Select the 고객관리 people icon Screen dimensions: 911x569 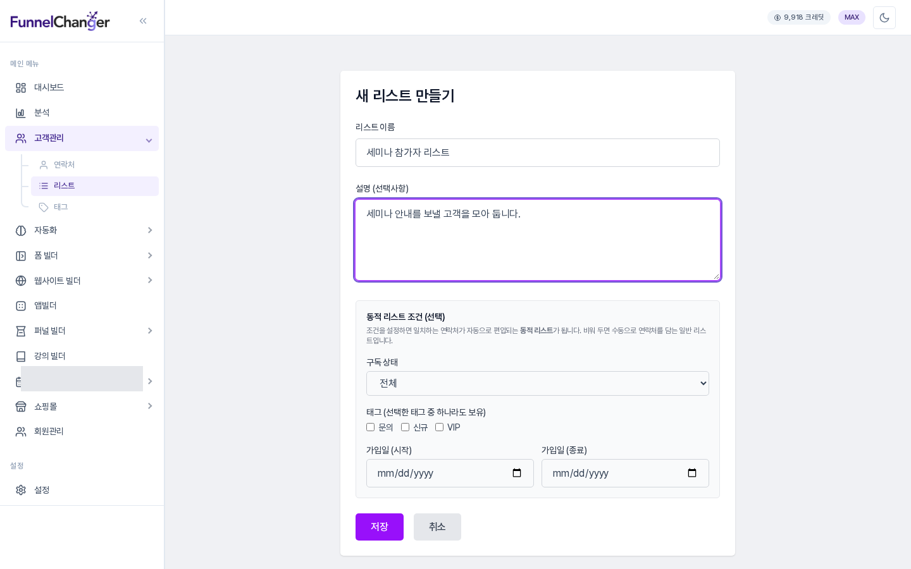[x=21, y=138]
